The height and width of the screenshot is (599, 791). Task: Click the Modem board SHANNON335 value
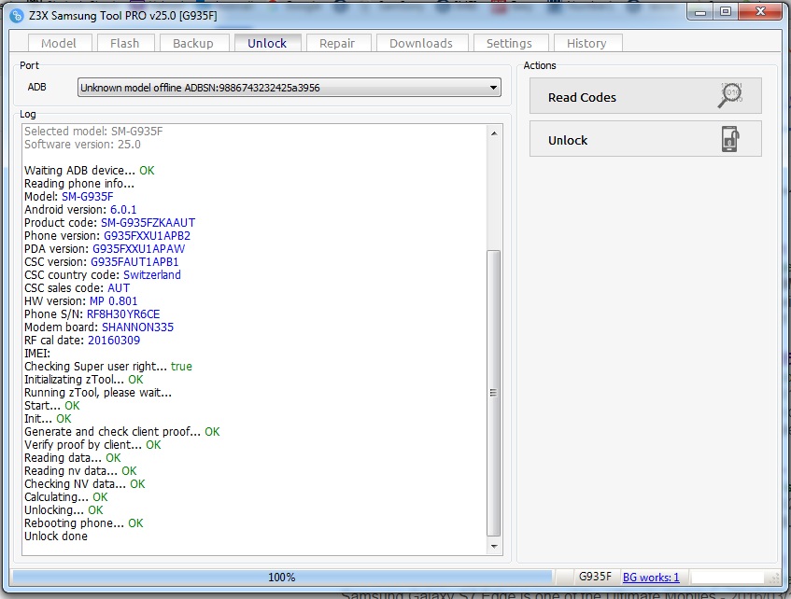[137, 327]
